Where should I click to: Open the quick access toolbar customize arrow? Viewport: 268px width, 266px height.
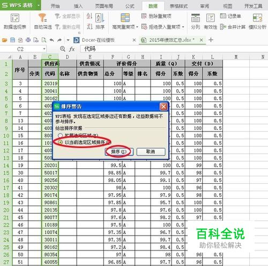pos(68,40)
